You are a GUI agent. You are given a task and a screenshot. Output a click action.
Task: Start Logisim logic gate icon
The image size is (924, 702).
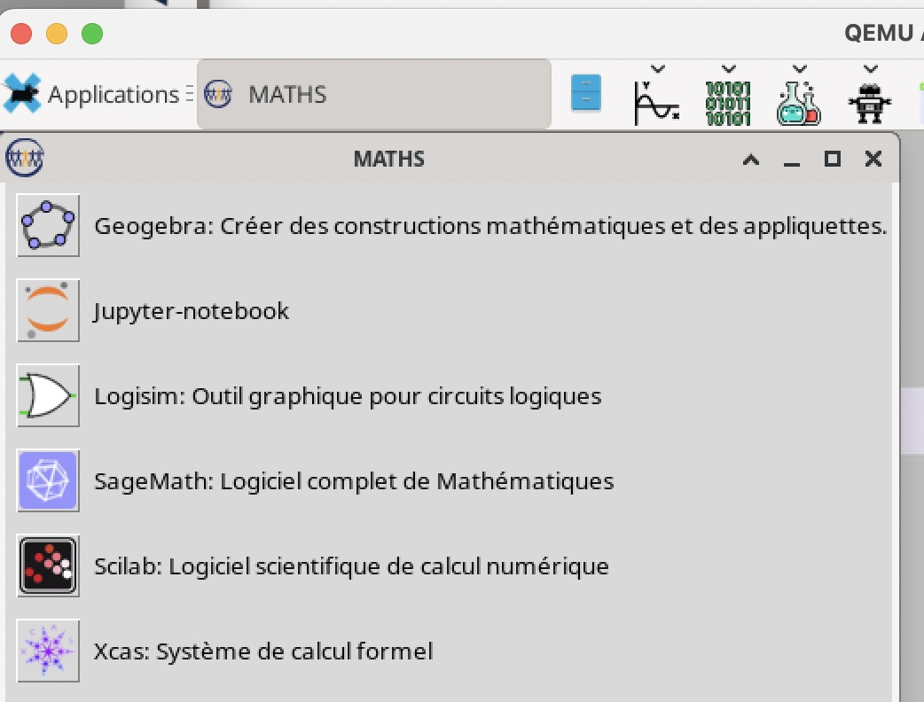click(x=48, y=395)
